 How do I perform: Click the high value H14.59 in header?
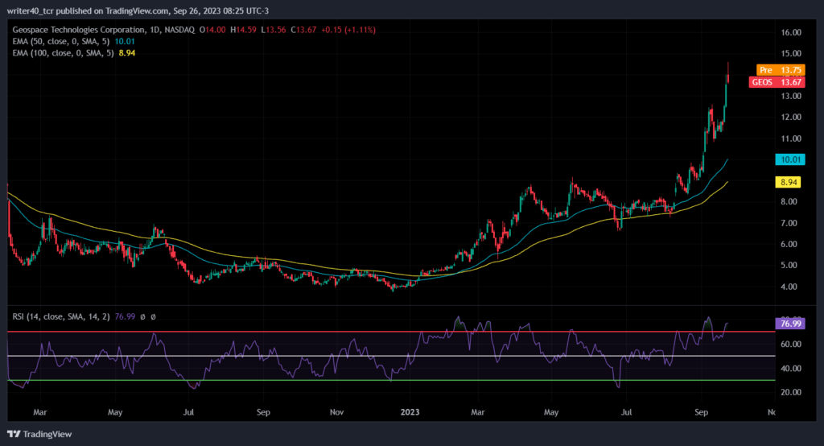pyautogui.click(x=243, y=30)
